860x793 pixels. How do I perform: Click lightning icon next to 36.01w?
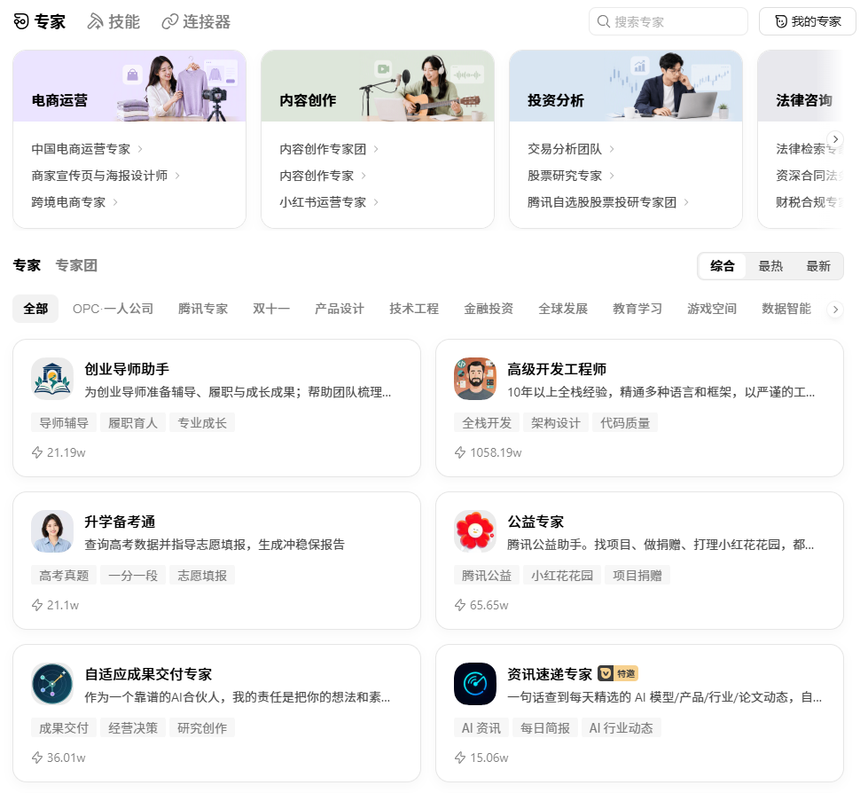pos(37,758)
